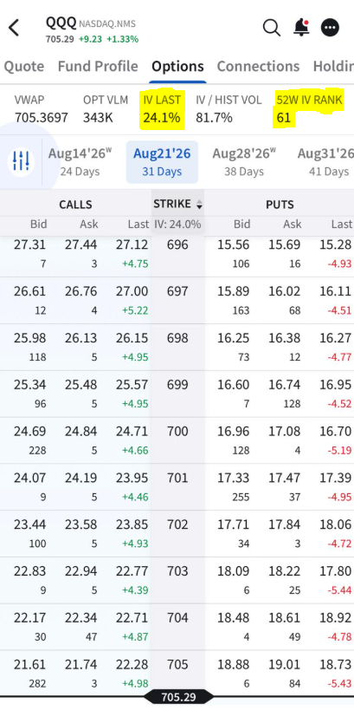Select the Aug28'26 expiration date
This screenshot has width=354, height=710.
tap(244, 161)
